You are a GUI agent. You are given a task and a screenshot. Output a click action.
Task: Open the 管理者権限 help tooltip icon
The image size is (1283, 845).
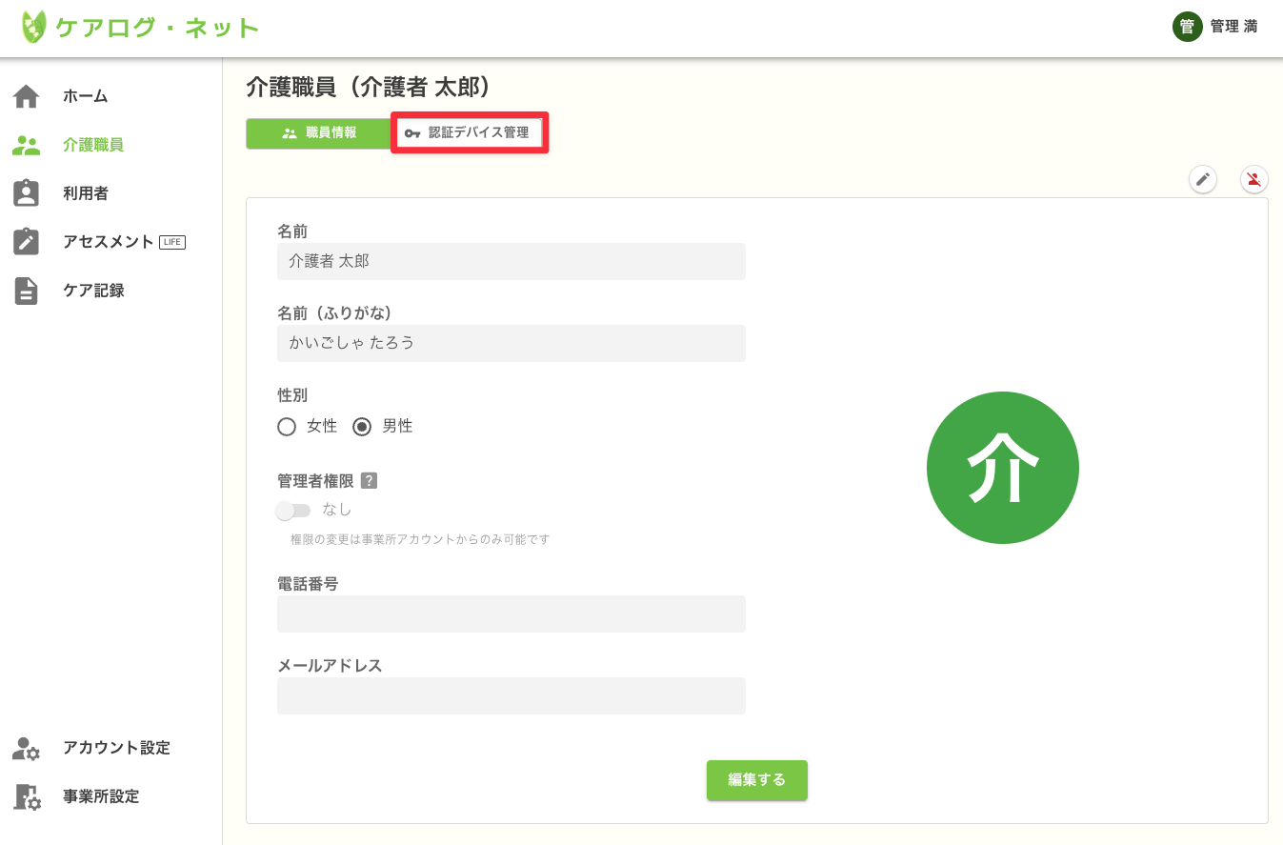pyautogui.click(x=371, y=480)
